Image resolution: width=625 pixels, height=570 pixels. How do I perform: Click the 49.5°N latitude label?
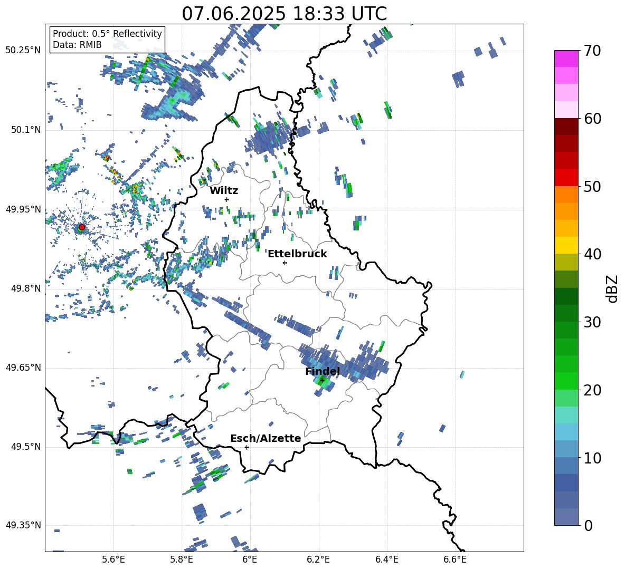click(x=26, y=447)
